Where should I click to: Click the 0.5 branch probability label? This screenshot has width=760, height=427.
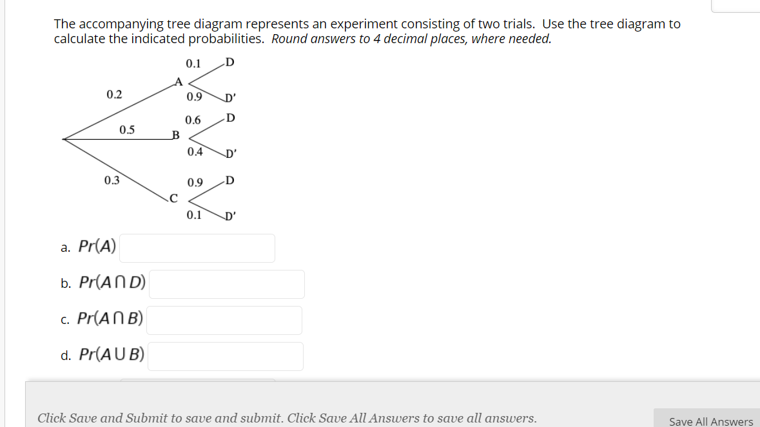pyautogui.click(x=127, y=131)
